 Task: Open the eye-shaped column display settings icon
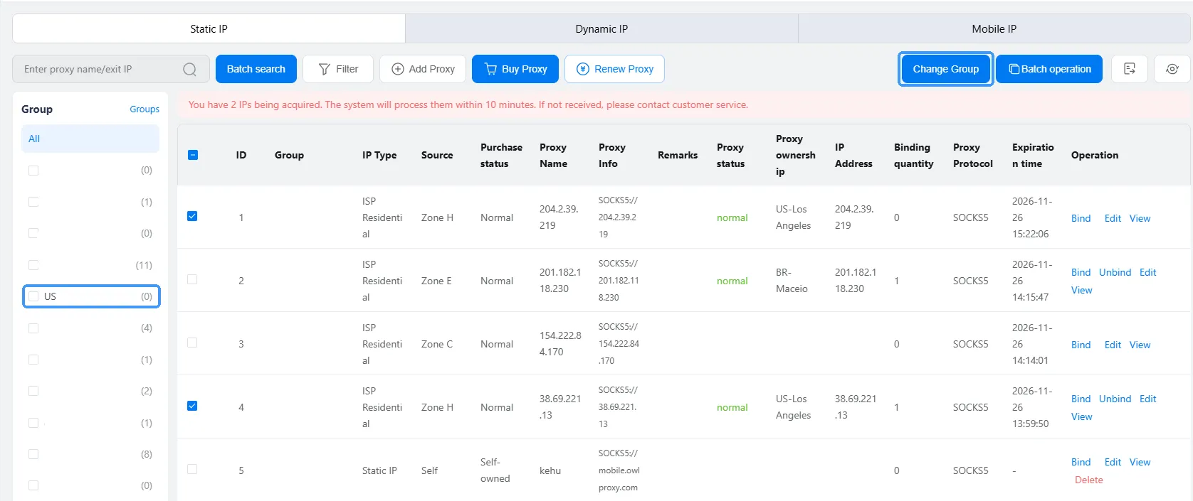[1172, 69]
